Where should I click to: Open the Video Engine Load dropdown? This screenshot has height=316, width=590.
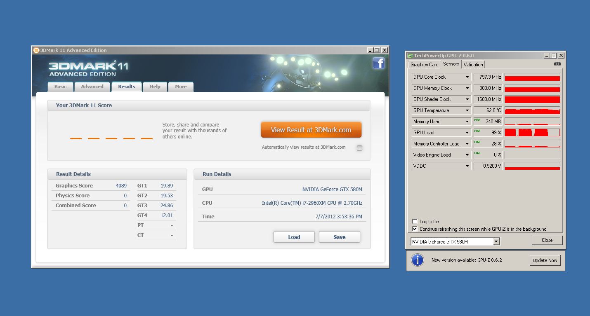pyautogui.click(x=467, y=155)
